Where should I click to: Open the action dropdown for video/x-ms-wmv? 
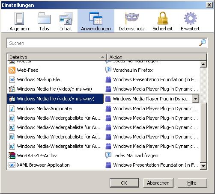[x=196, y=99]
